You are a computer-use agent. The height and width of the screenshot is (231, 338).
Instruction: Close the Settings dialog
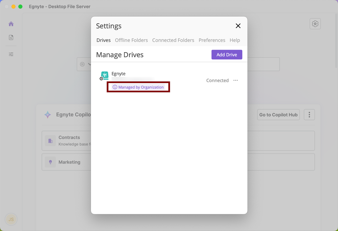point(238,26)
